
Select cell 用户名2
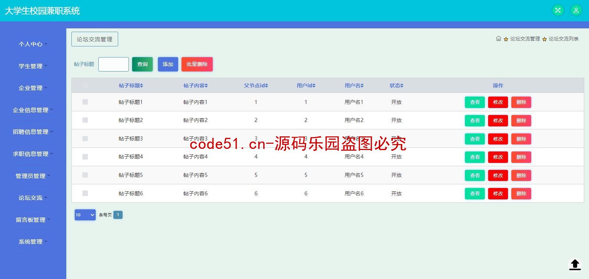point(354,120)
